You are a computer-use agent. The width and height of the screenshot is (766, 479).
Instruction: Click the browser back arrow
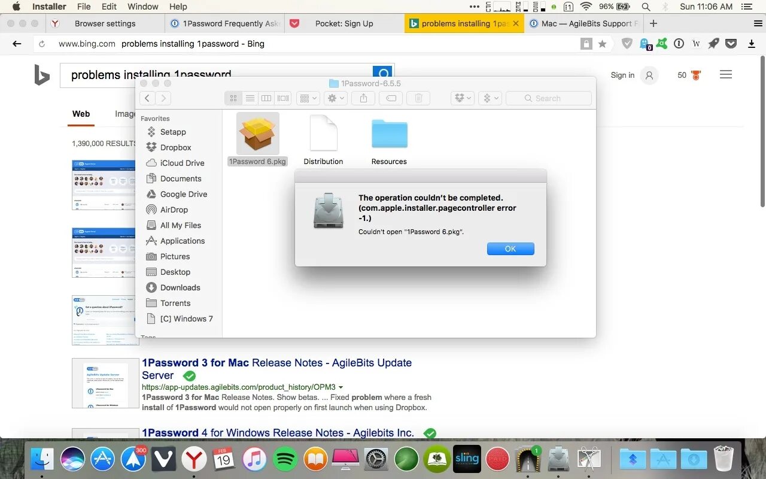click(x=17, y=44)
